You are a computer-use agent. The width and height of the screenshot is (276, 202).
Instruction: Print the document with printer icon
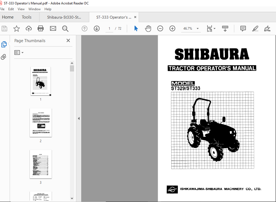pos(41,29)
